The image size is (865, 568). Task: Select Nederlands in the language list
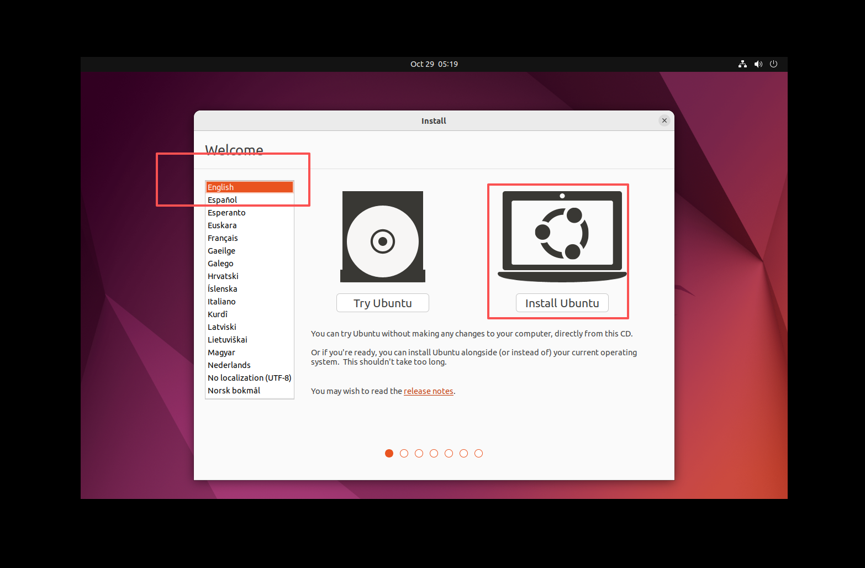[x=250, y=365]
